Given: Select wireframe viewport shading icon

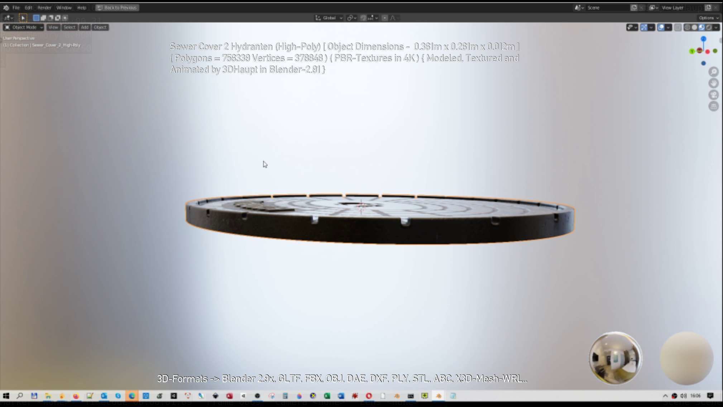Looking at the screenshot, I should 687,28.
